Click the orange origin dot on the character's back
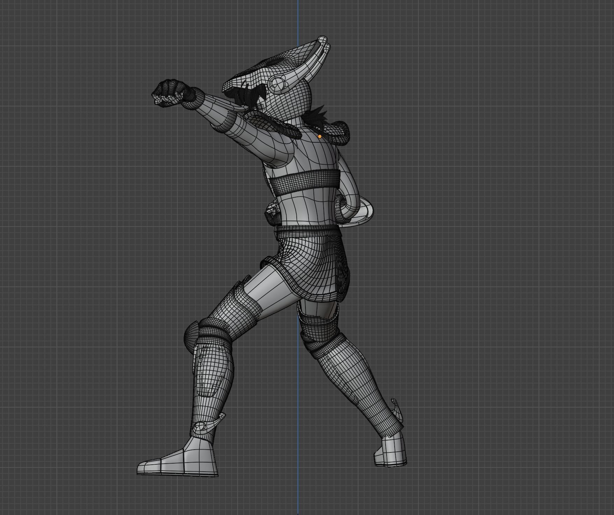 [320, 136]
